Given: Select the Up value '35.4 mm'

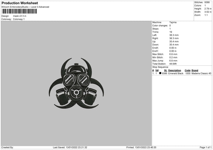Looking at the screenshot, I should (174, 41).
